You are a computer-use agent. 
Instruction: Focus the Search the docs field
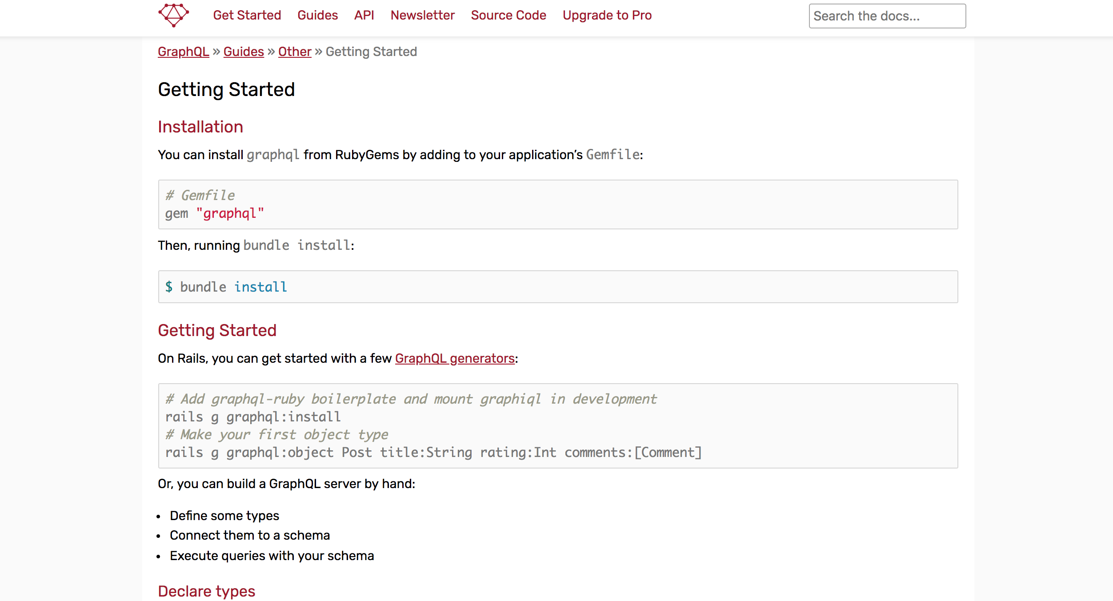pyautogui.click(x=887, y=16)
